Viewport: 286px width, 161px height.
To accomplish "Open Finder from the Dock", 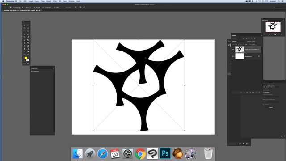I will pos(77,154).
